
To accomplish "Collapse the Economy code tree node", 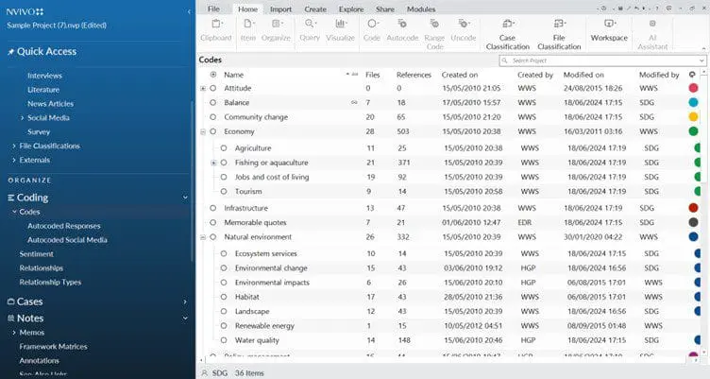I will (203, 132).
